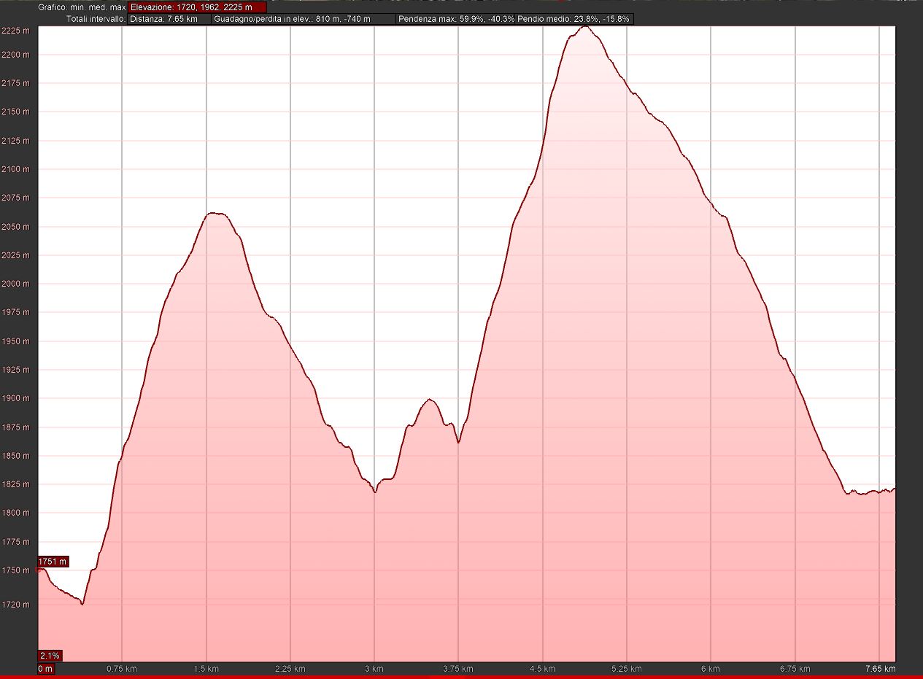
Task: Click the profile dip at 3 km
Action: click(x=375, y=492)
